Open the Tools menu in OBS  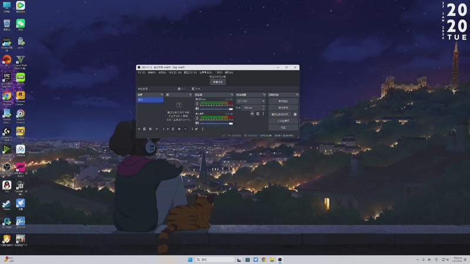219,72
